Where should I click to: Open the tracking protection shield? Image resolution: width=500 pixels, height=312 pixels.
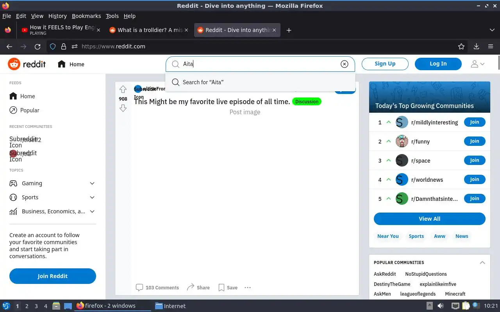[53, 46]
